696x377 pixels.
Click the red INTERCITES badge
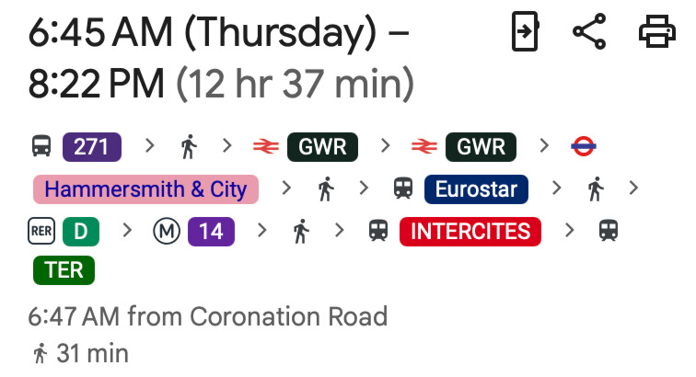470,232
